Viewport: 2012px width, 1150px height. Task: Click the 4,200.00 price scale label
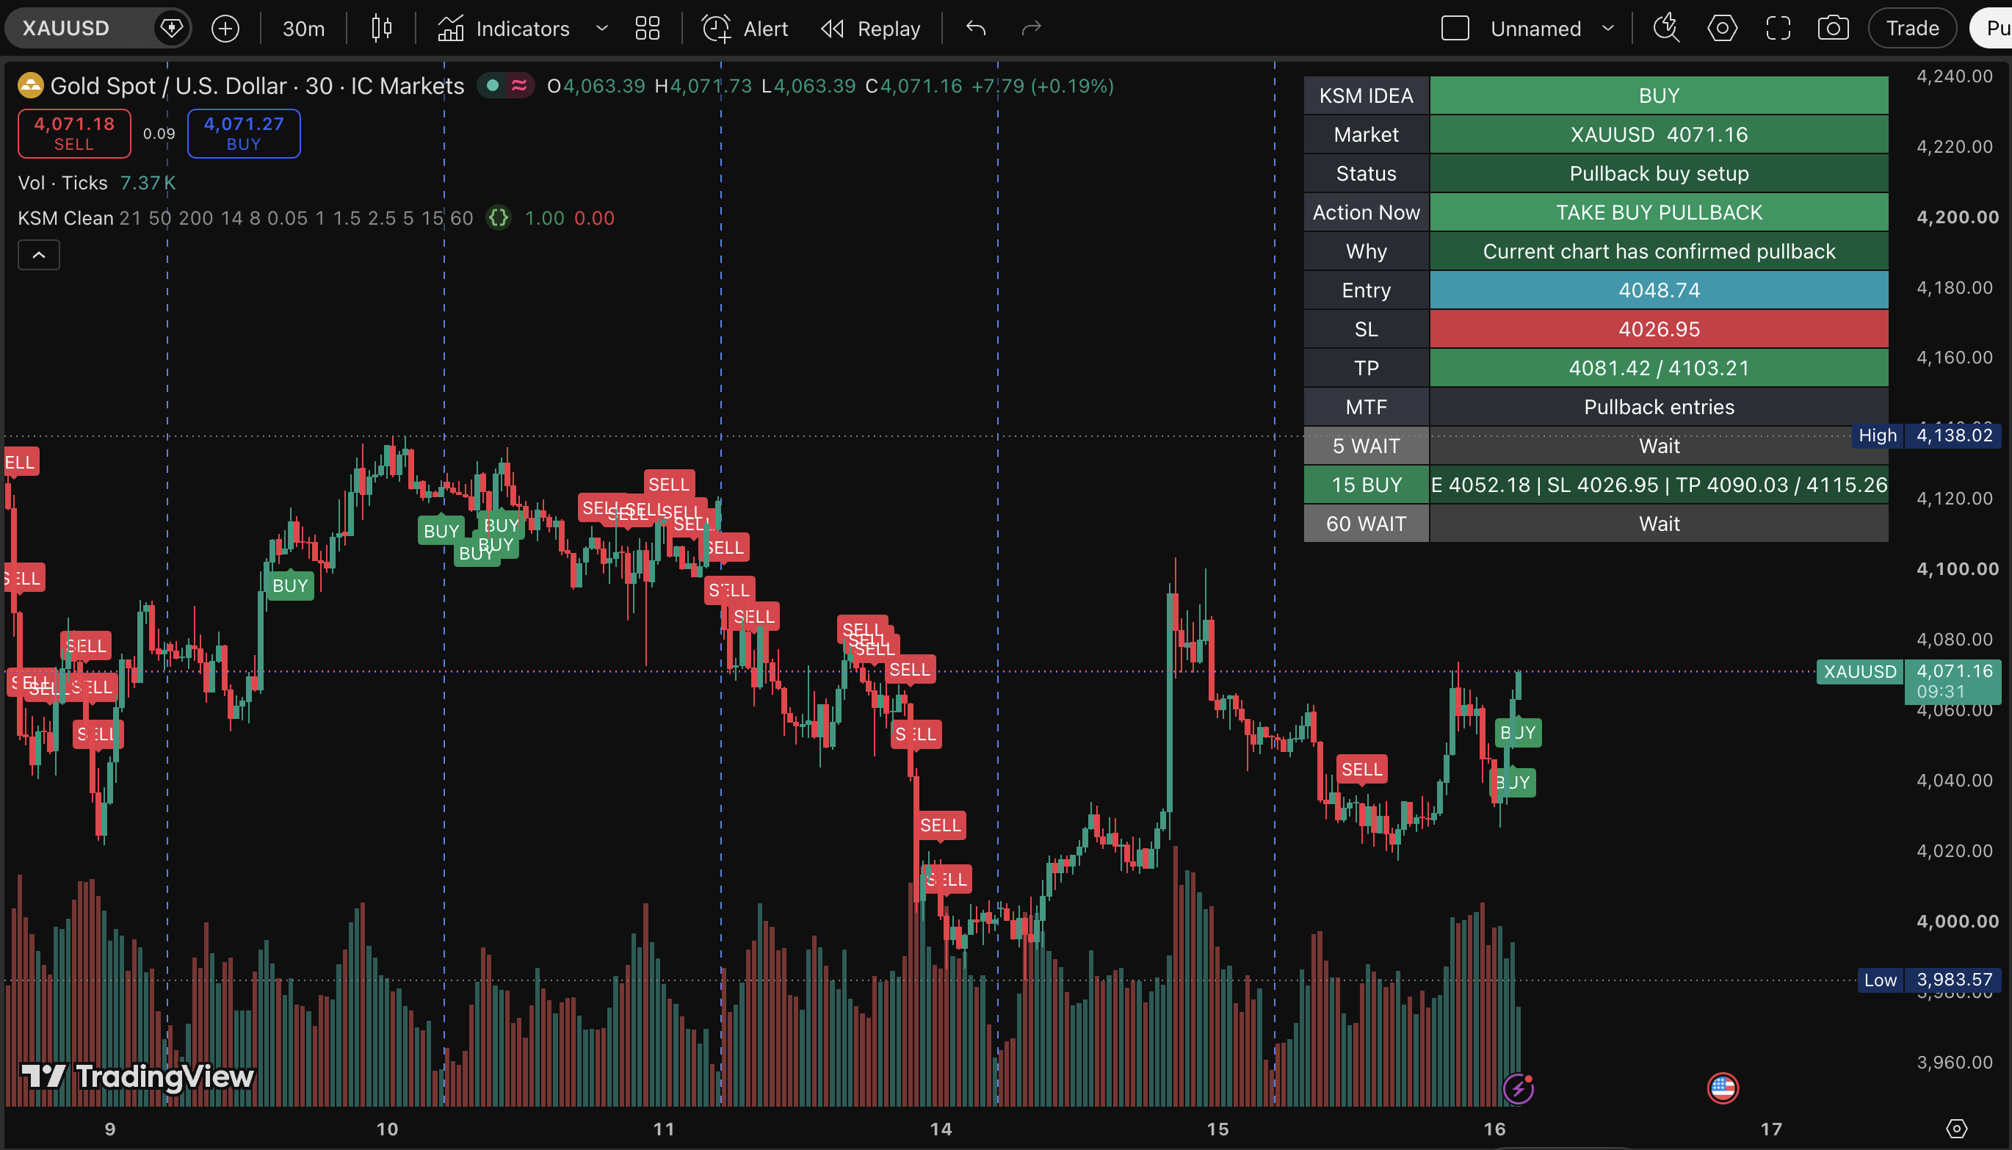pos(1958,217)
